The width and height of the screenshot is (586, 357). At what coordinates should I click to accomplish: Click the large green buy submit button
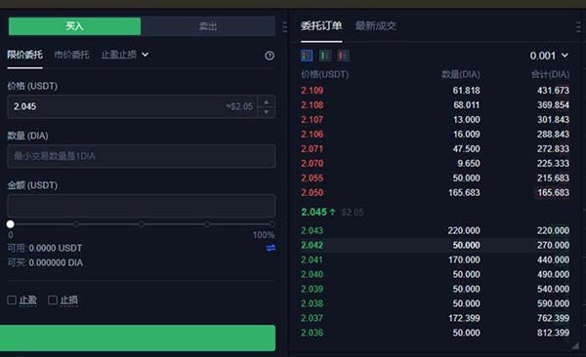[138, 337]
